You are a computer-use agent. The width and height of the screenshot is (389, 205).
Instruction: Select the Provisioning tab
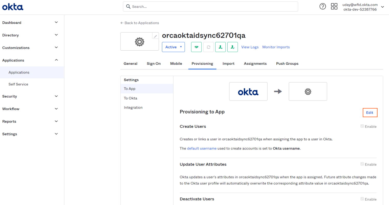pyautogui.click(x=202, y=64)
